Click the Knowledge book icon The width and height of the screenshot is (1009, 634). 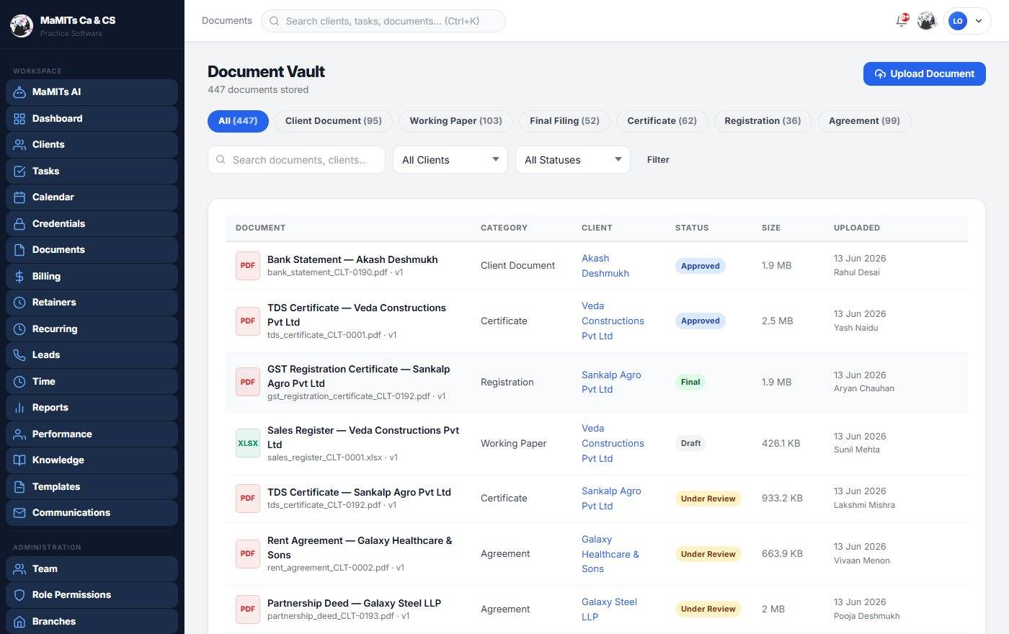19,460
